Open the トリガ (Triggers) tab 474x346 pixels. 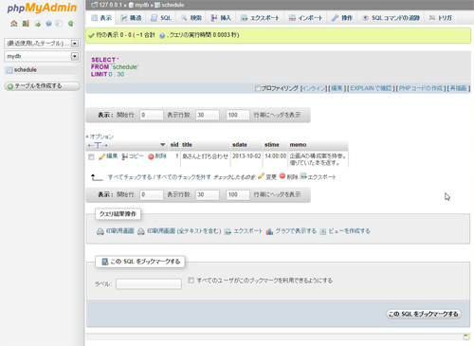click(x=441, y=18)
